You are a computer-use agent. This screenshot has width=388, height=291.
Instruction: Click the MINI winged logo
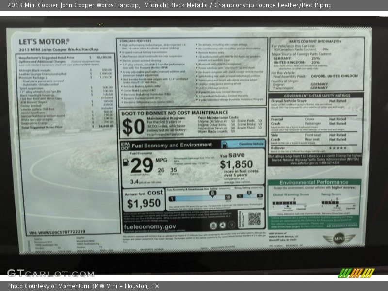click(x=339, y=239)
